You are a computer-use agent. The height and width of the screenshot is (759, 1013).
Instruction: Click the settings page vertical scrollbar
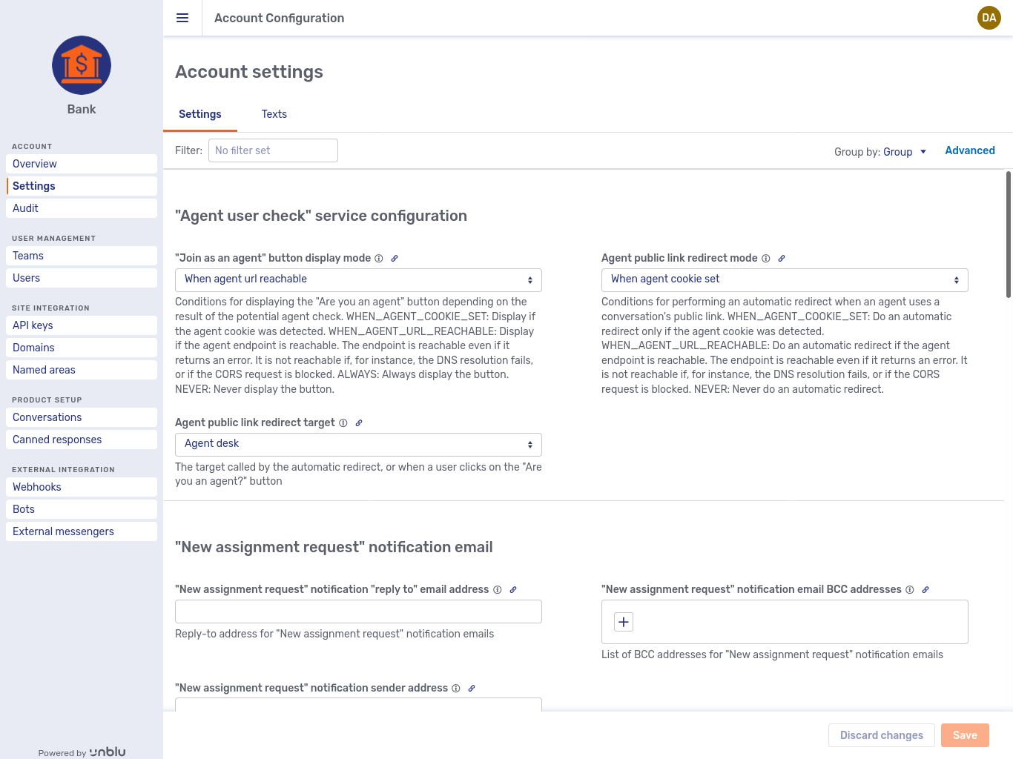[1008, 234]
